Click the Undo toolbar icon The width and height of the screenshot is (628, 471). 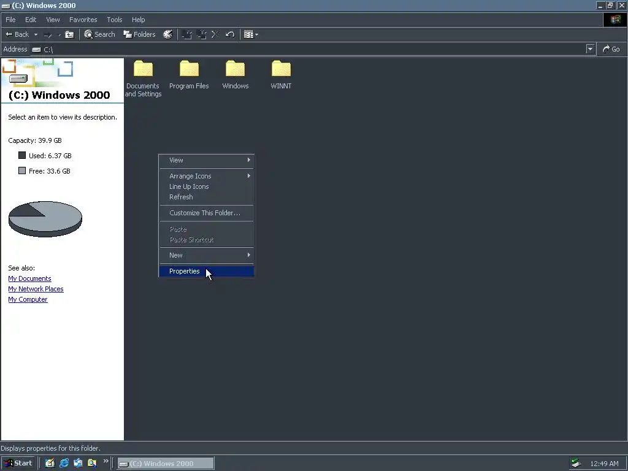(230, 34)
